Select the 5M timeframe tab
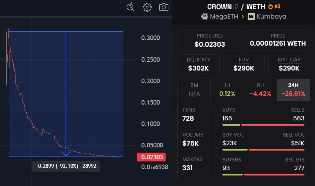This screenshot has height=186, width=315. point(194,90)
